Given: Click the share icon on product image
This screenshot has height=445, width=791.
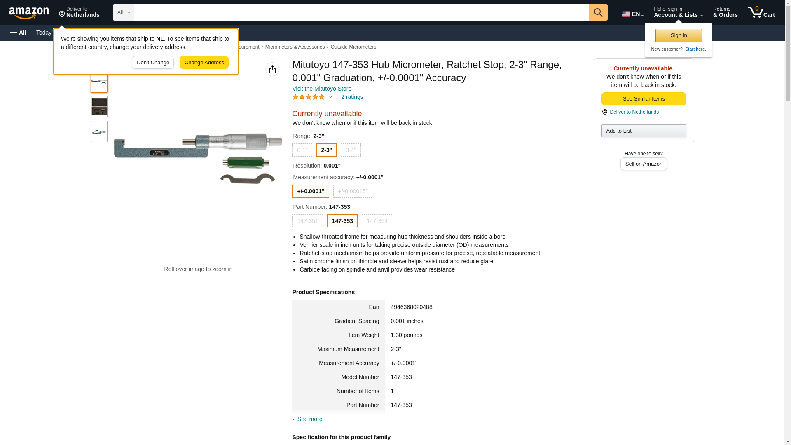Looking at the screenshot, I should click(272, 69).
